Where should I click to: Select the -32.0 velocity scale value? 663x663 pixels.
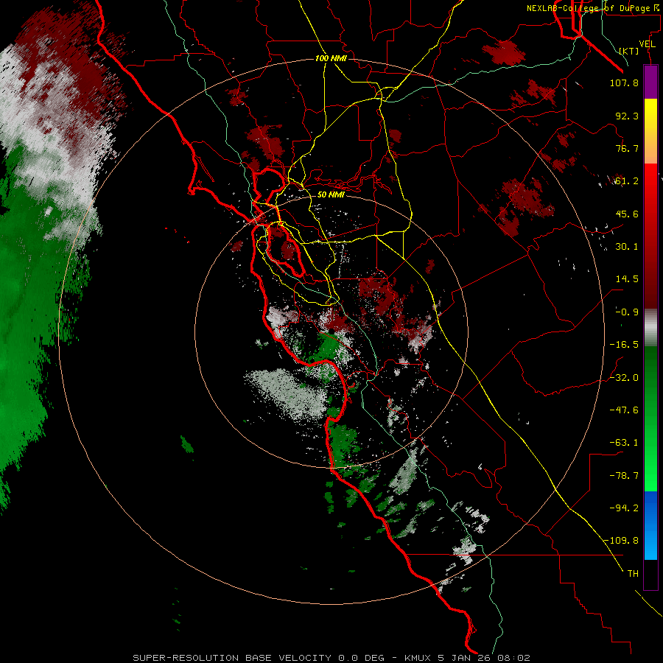[x=624, y=378]
